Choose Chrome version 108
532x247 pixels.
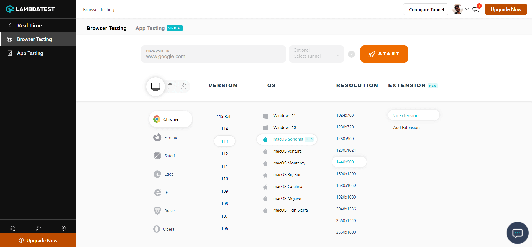coord(225,204)
